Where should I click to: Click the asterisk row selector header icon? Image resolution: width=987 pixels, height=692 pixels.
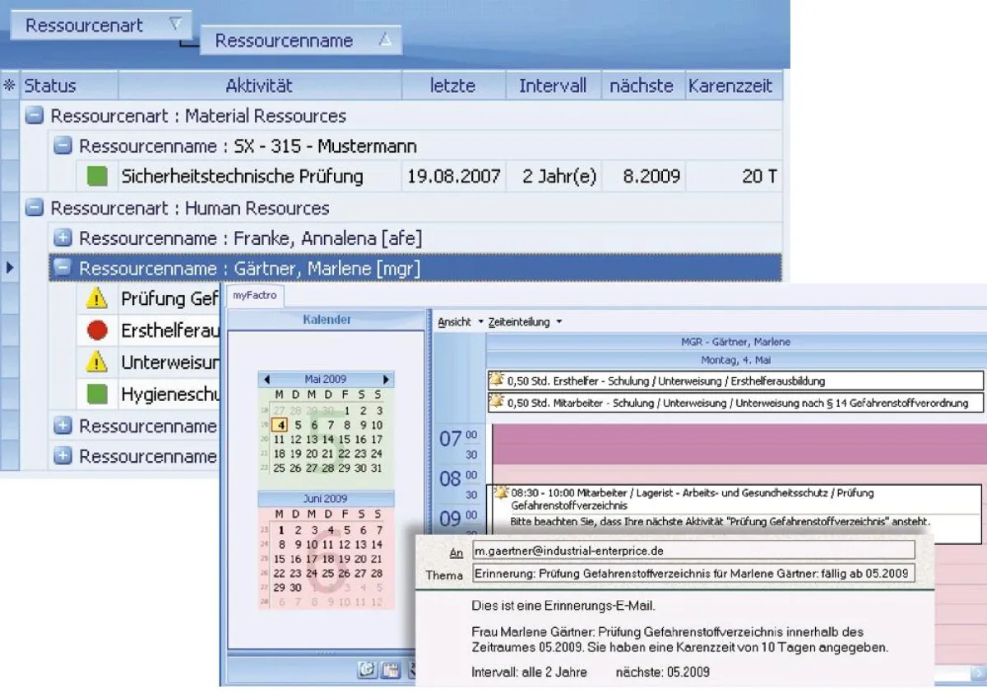[x=10, y=85]
